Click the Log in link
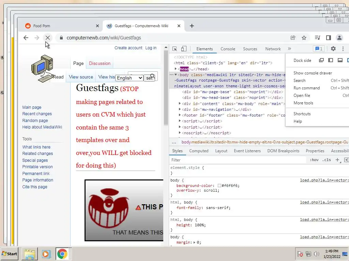The width and height of the screenshot is (349, 261). tap(151, 48)
